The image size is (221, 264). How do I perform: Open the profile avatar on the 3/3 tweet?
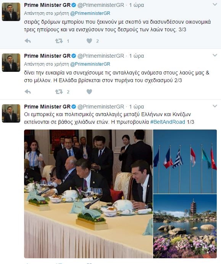click(x=11, y=12)
